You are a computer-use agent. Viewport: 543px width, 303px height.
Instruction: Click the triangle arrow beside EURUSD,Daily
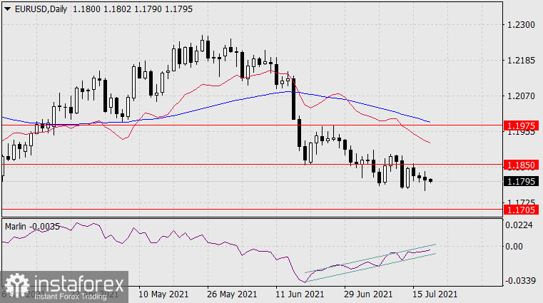point(7,7)
